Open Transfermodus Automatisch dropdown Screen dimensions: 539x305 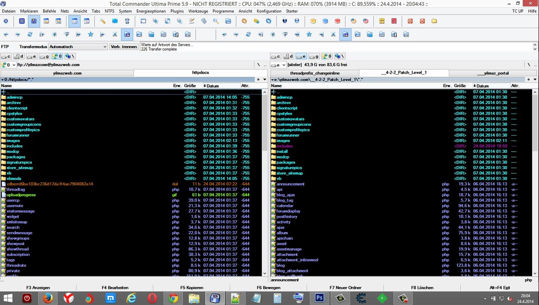click(x=78, y=47)
